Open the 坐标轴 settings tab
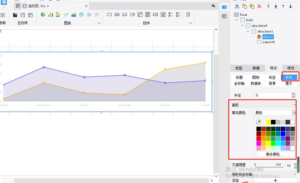 (x=239, y=83)
